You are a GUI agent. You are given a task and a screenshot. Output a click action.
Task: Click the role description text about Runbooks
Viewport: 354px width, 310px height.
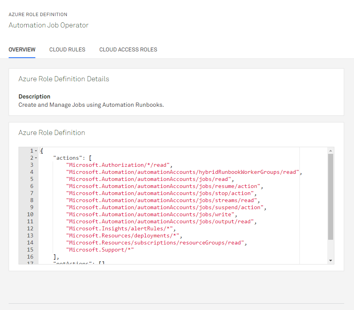coord(91,105)
